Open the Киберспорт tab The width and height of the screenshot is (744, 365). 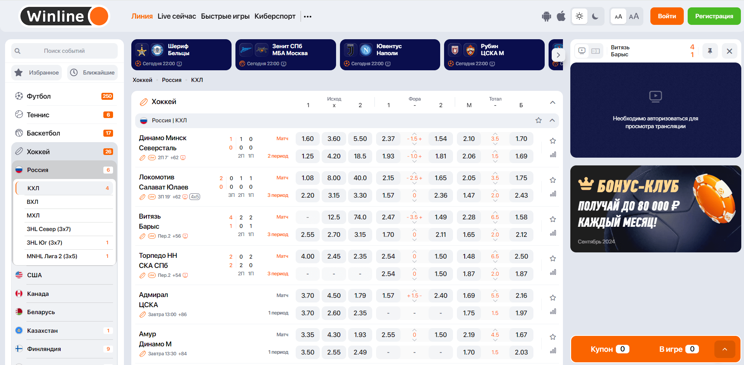[x=275, y=16]
